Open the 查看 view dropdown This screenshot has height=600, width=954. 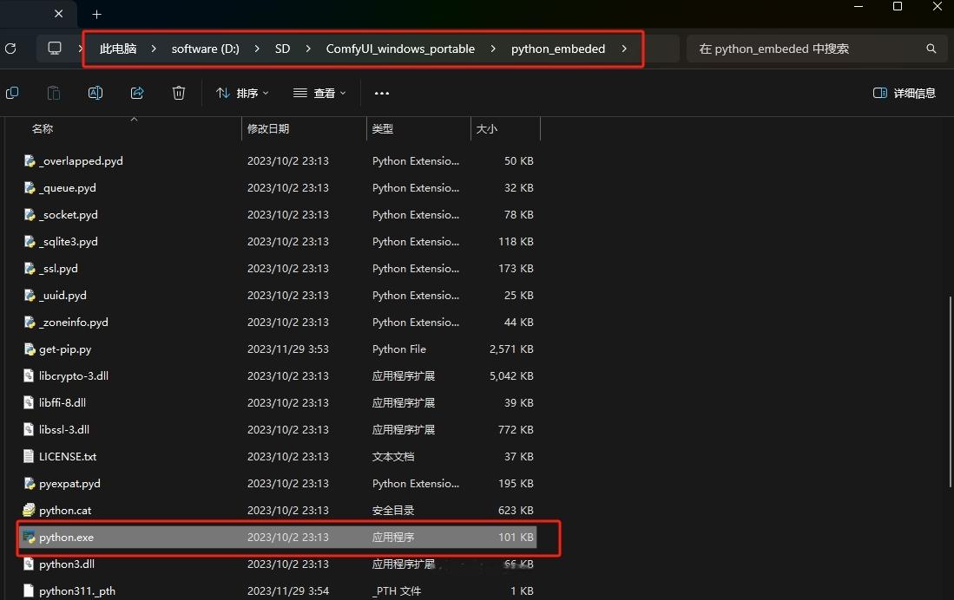tap(319, 93)
